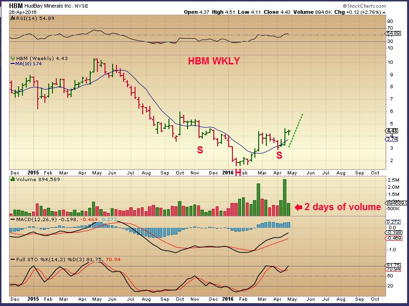Click the HBM ticker symbol in header

coord(16,6)
